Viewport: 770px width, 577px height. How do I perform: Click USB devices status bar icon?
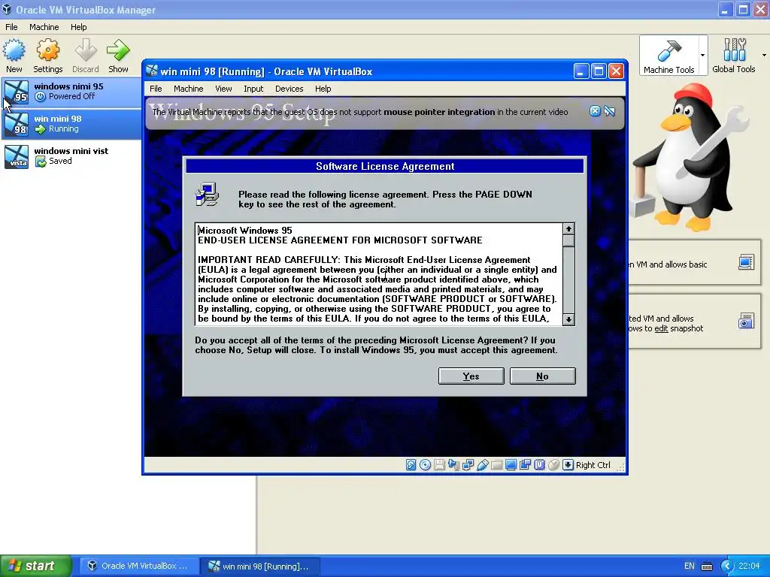tap(482, 464)
